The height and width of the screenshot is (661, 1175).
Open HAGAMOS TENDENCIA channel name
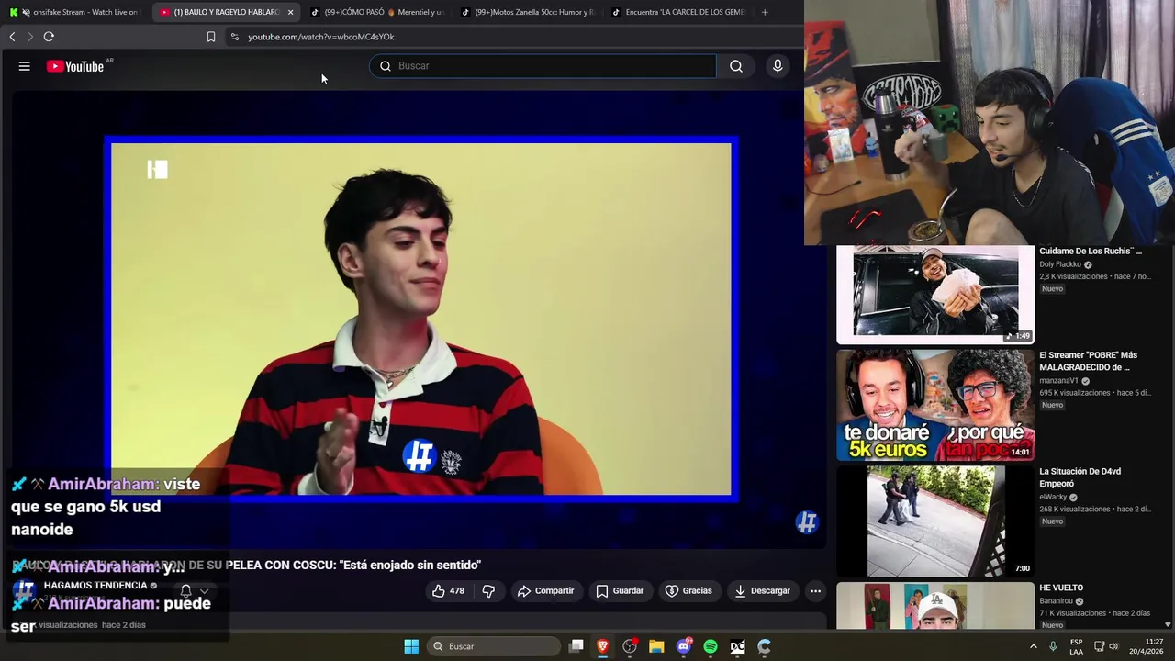pos(95,585)
